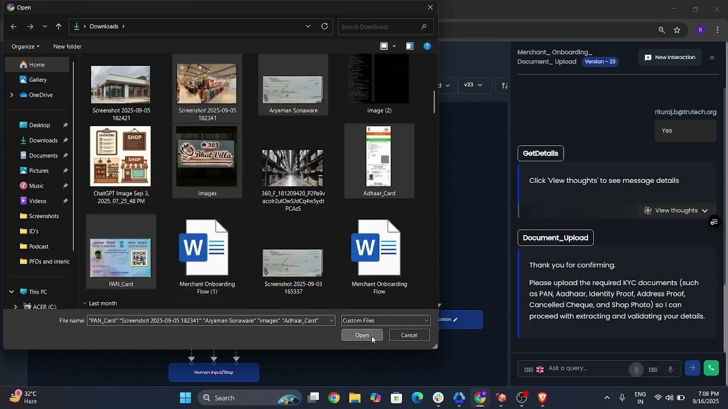
Task: Click the Cancel button
Action: tap(409, 335)
